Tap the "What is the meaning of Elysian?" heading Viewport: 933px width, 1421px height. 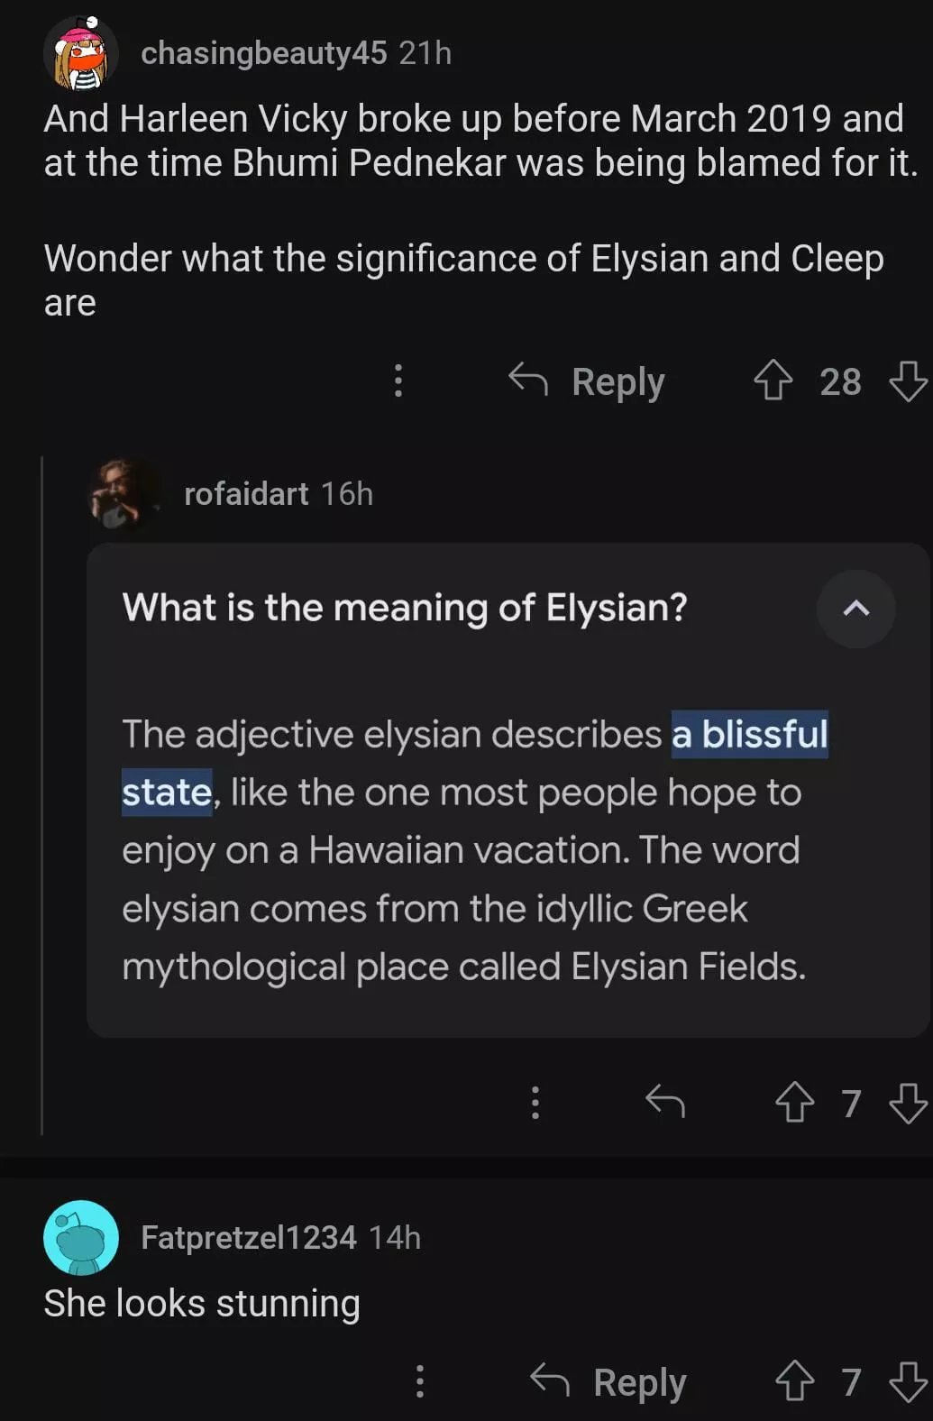click(405, 609)
